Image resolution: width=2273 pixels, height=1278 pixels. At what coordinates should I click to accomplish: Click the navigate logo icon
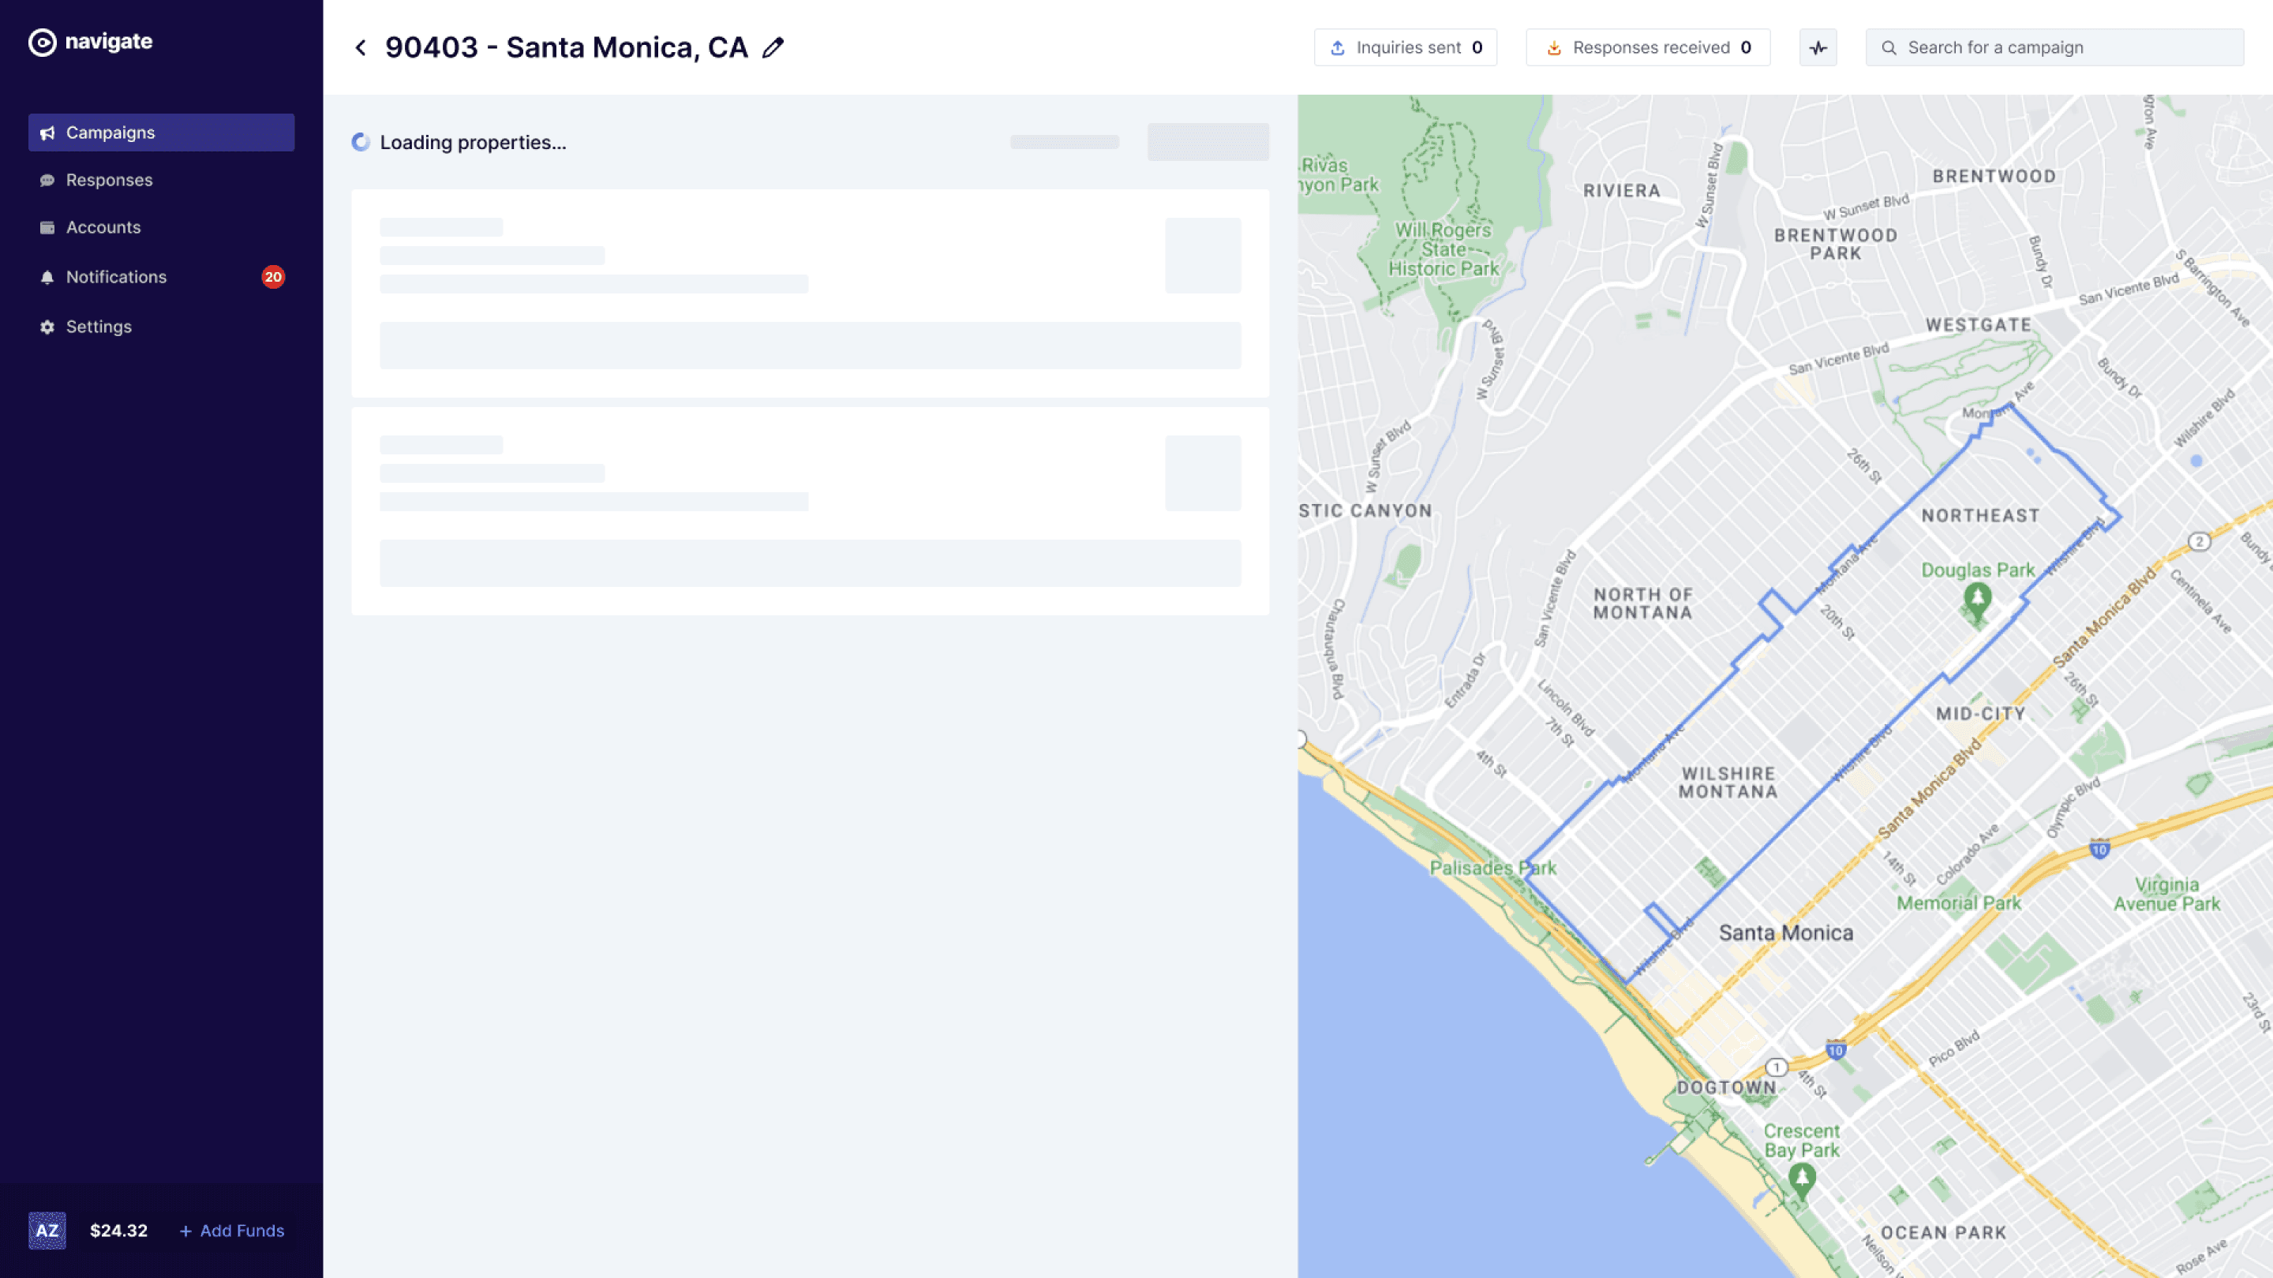[42, 42]
